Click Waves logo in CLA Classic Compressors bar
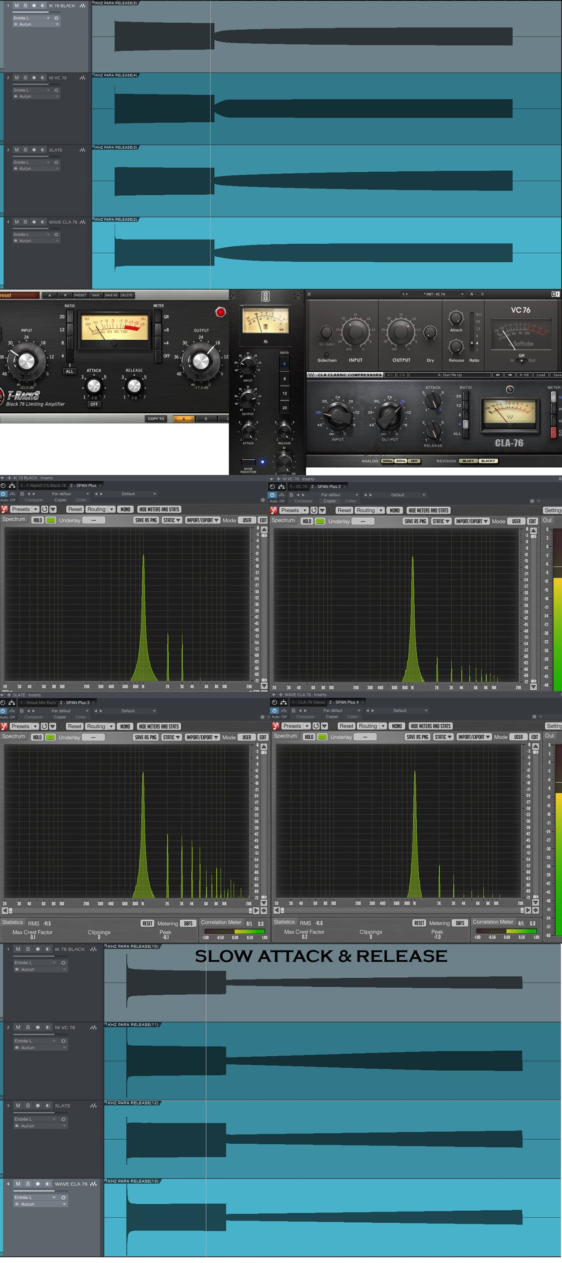 tap(311, 375)
